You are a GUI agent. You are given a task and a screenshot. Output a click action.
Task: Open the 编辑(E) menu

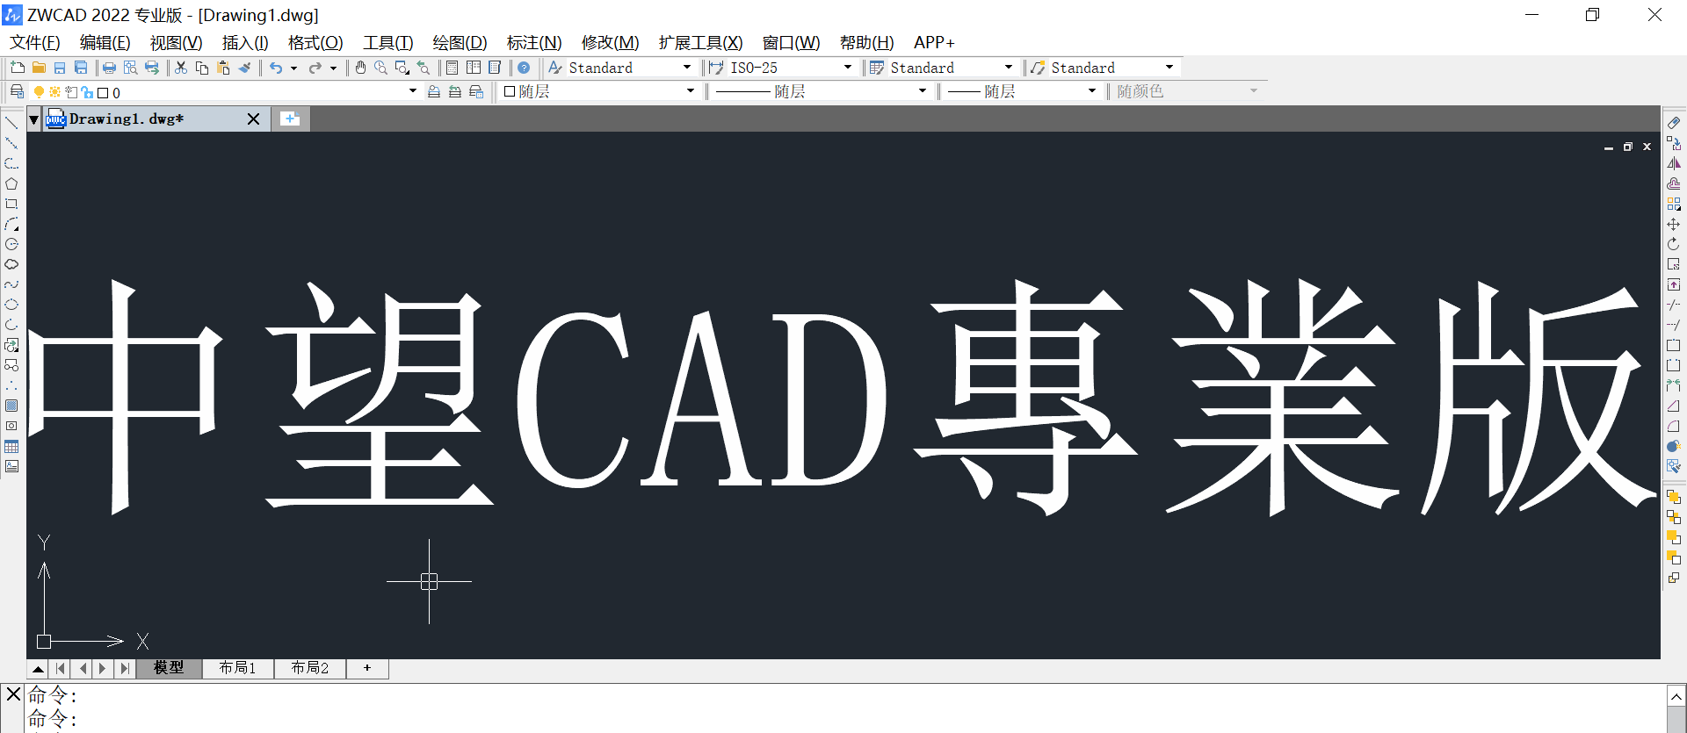pos(105,43)
